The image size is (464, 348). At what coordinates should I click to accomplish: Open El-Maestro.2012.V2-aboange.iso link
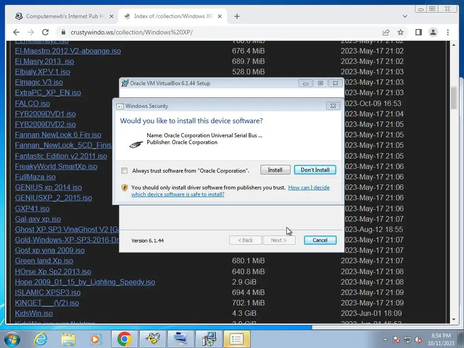coord(68,51)
